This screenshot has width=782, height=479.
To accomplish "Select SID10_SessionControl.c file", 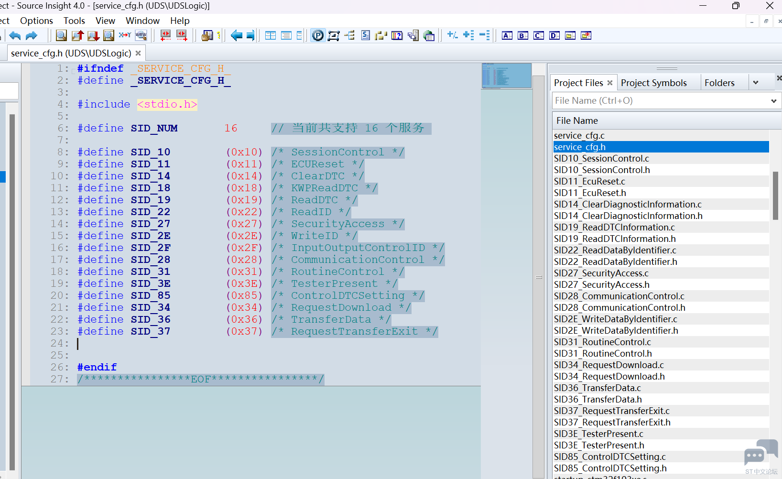I will tap(661, 159).
